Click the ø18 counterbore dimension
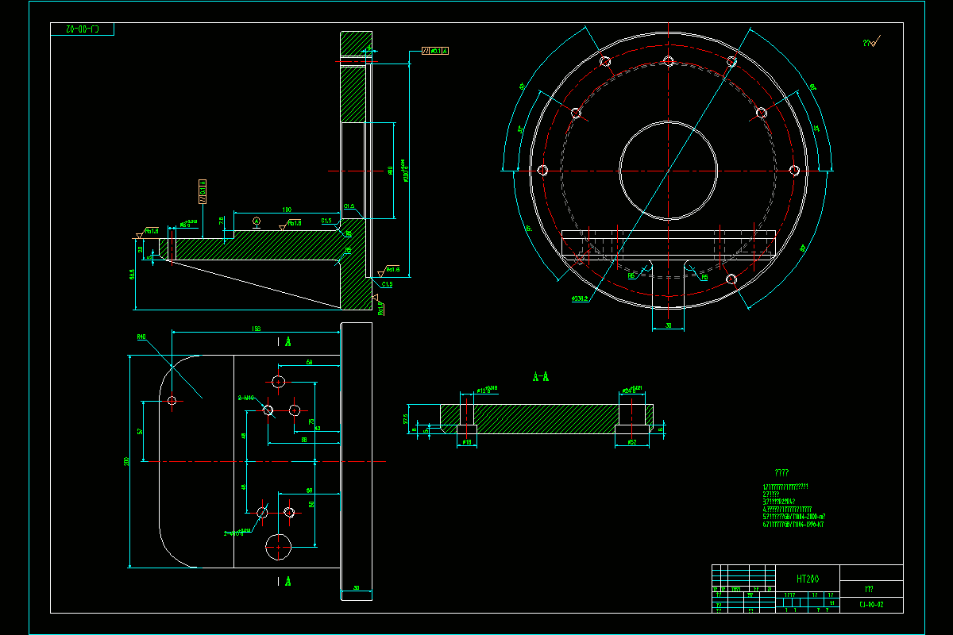The width and height of the screenshot is (953, 635). pyautogui.click(x=467, y=442)
